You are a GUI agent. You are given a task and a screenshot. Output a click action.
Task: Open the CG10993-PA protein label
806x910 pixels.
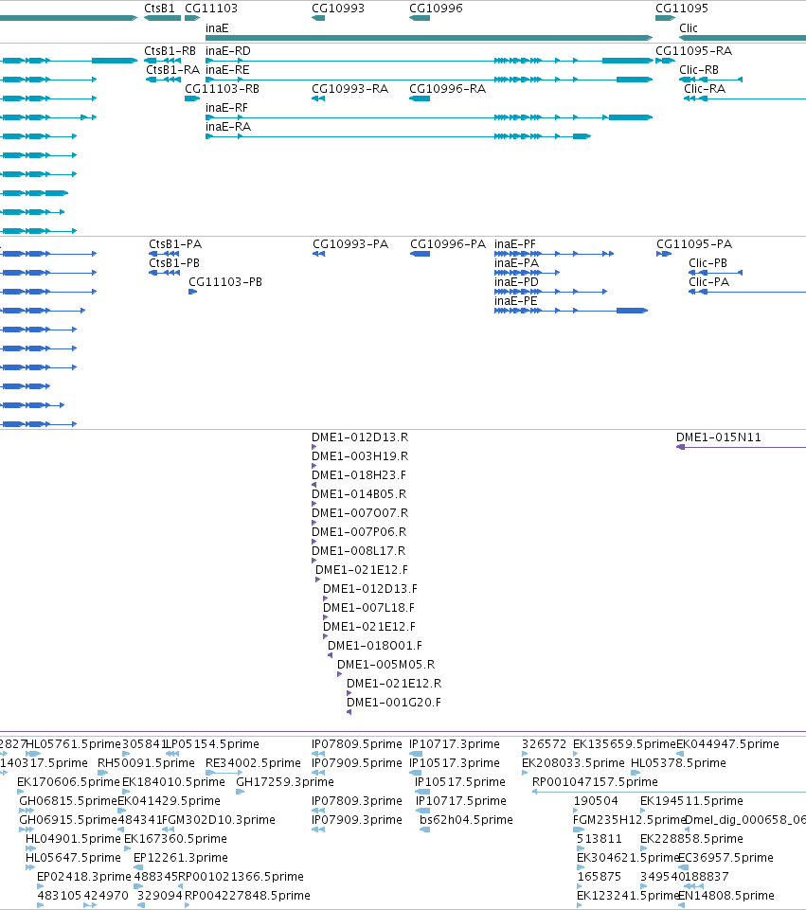(350, 243)
